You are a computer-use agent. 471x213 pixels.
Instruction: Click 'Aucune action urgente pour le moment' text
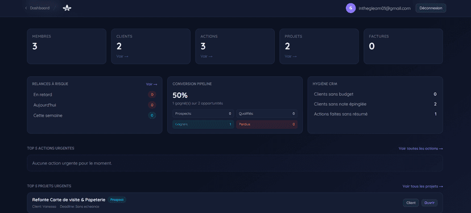click(72, 163)
